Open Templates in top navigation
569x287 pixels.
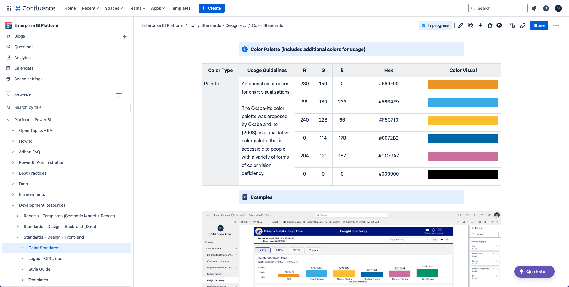point(180,8)
